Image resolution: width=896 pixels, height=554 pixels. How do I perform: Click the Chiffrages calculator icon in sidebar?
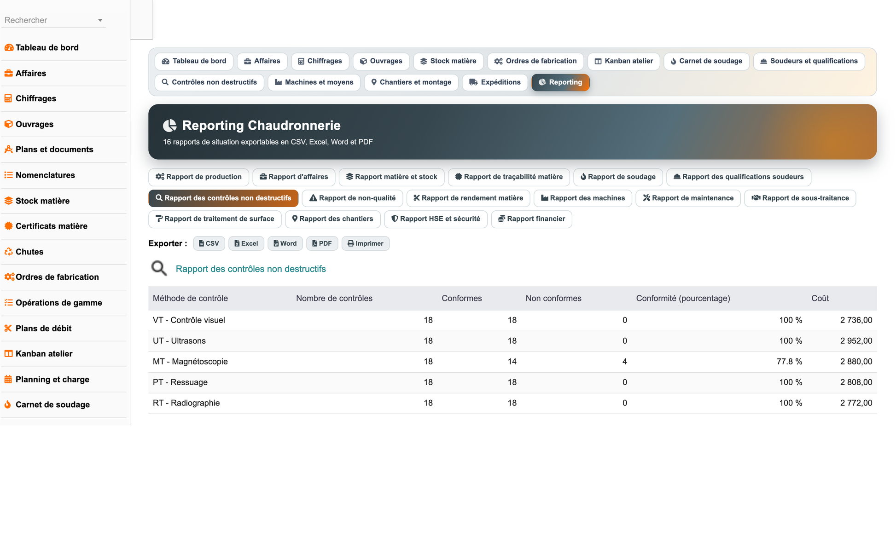(x=8, y=98)
